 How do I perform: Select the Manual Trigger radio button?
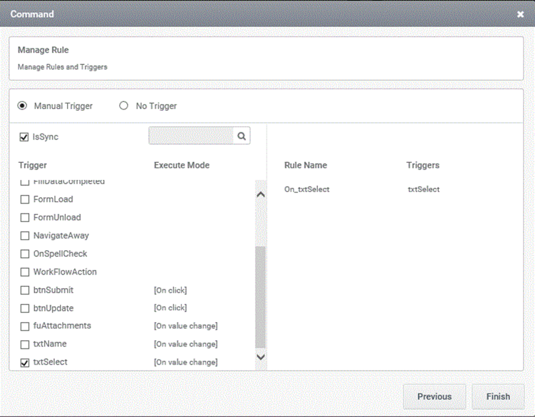pyautogui.click(x=22, y=106)
